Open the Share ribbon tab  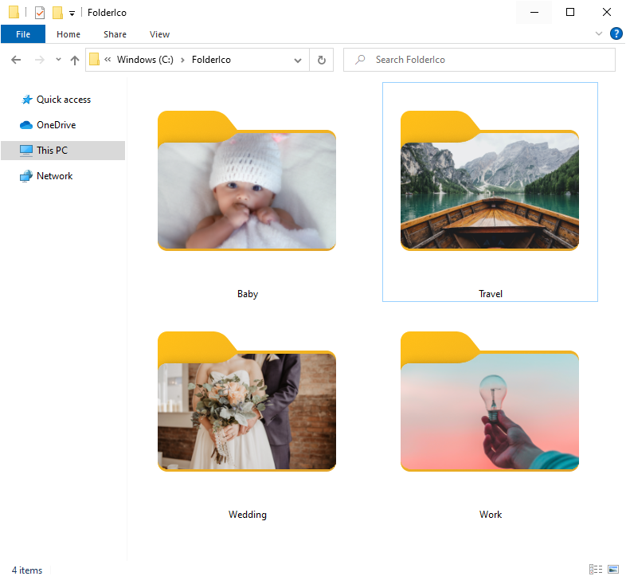[x=115, y=34]
